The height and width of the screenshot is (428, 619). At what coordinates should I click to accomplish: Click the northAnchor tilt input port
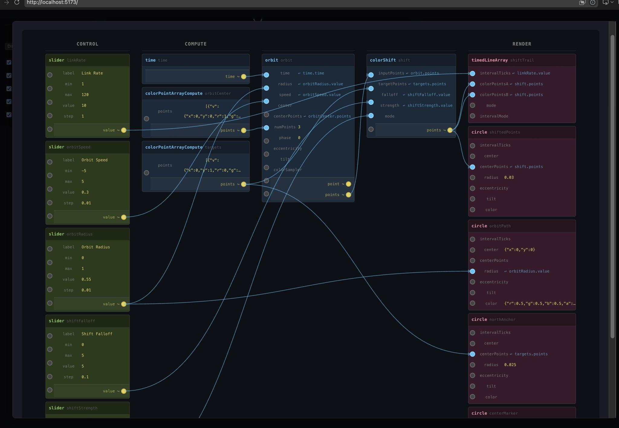472,386
